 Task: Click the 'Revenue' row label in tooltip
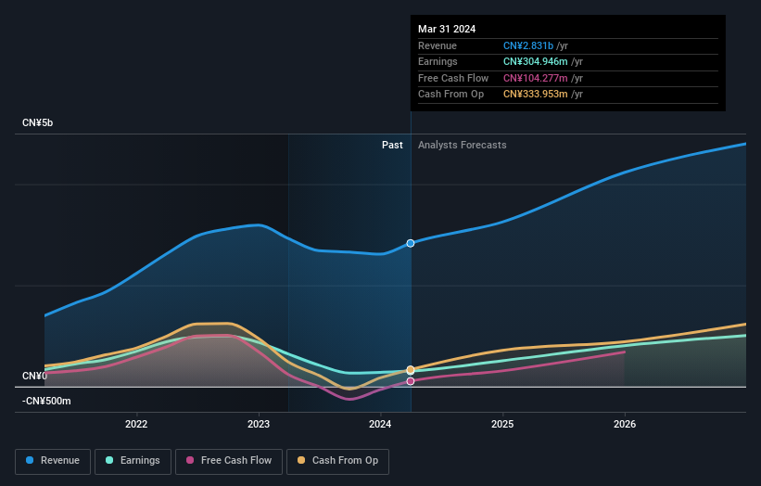438,45
